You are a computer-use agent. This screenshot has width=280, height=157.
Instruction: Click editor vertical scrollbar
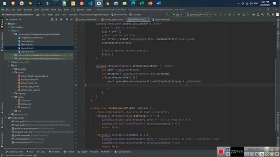coord(275,94)
